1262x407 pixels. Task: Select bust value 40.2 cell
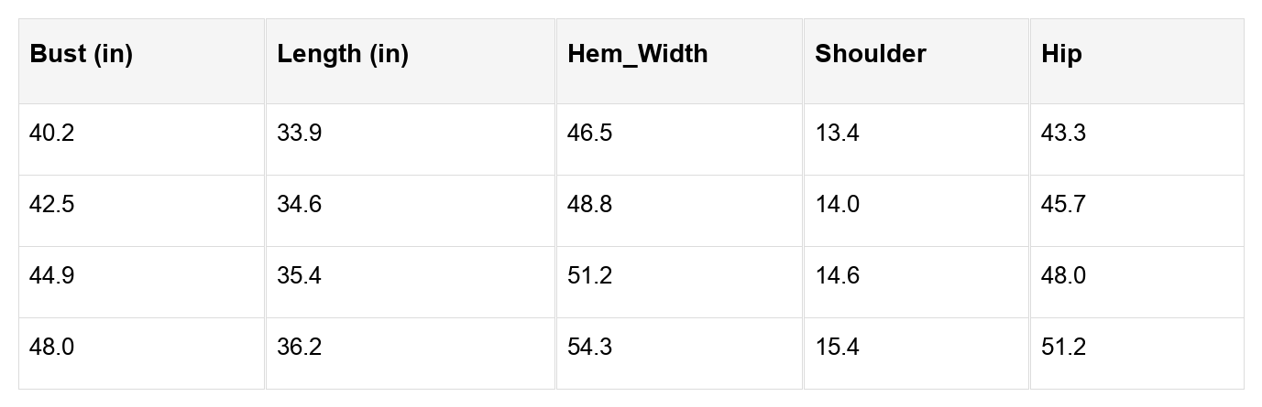(x=142, y=140)
